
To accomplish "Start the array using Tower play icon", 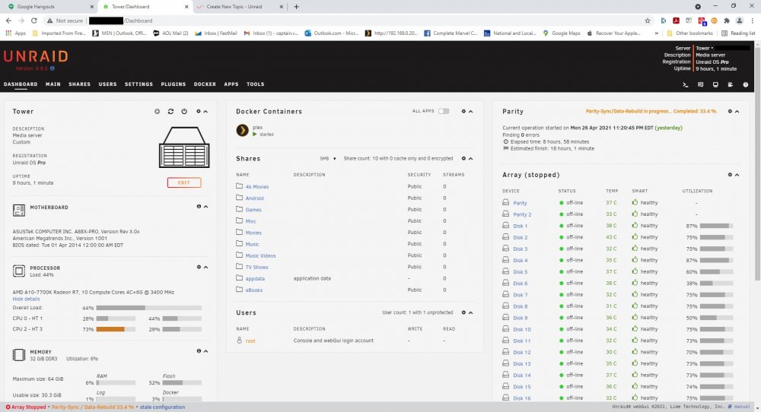I will (158, 112).
